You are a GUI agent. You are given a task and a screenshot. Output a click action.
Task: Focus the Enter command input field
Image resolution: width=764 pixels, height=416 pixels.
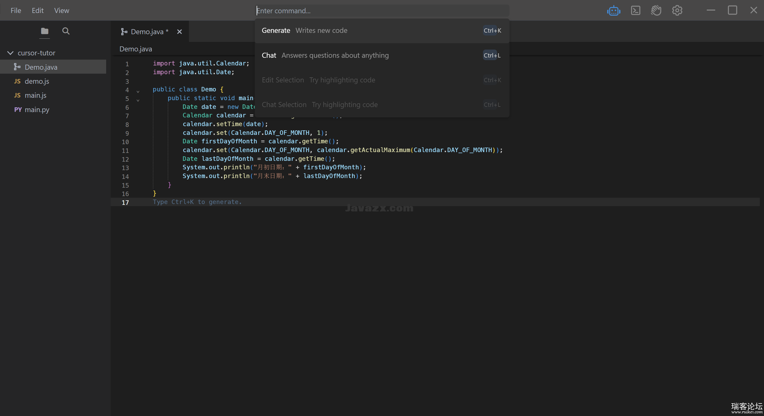tap(382, 11)
